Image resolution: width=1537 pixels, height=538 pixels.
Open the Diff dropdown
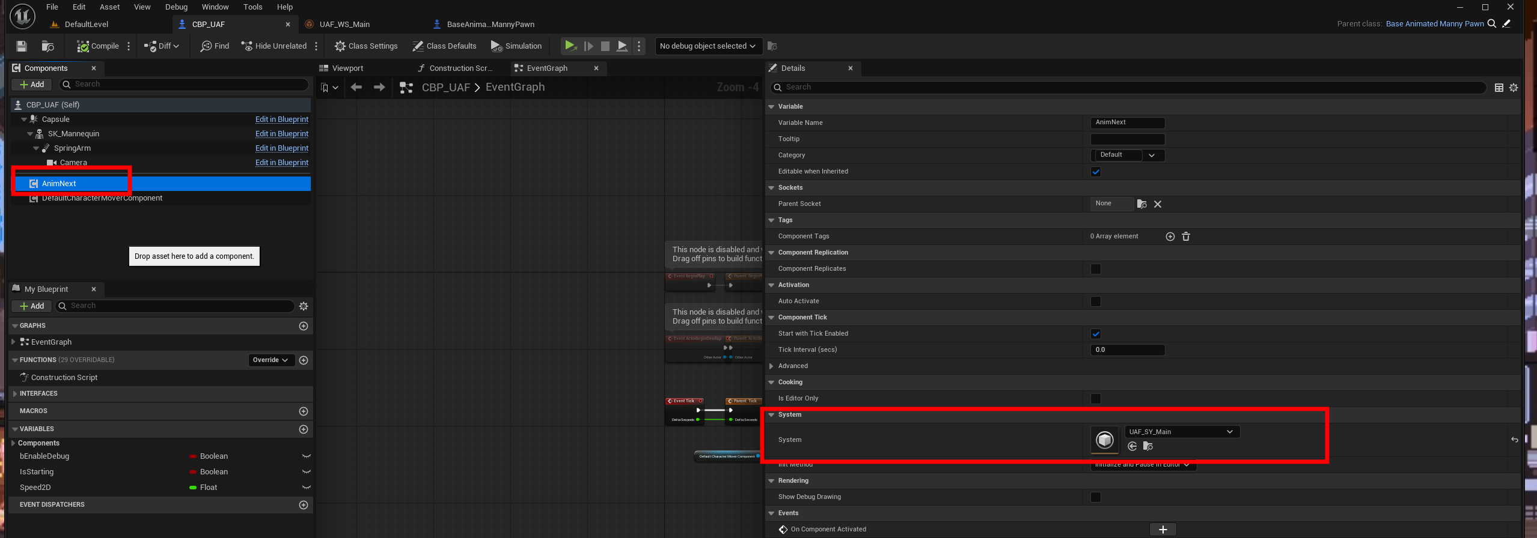(x=162, y=46)
